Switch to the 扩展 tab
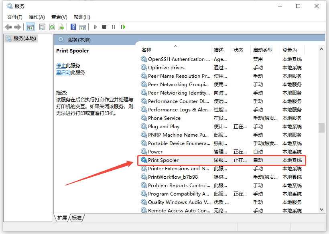This screenshot has height=234, width=329. (x=62, y=218)
